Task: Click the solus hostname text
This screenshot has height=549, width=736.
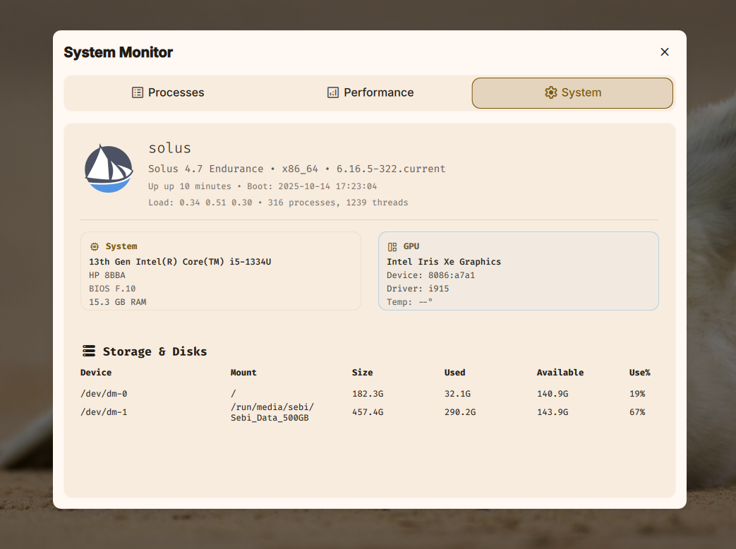Action: click(169, 148)
